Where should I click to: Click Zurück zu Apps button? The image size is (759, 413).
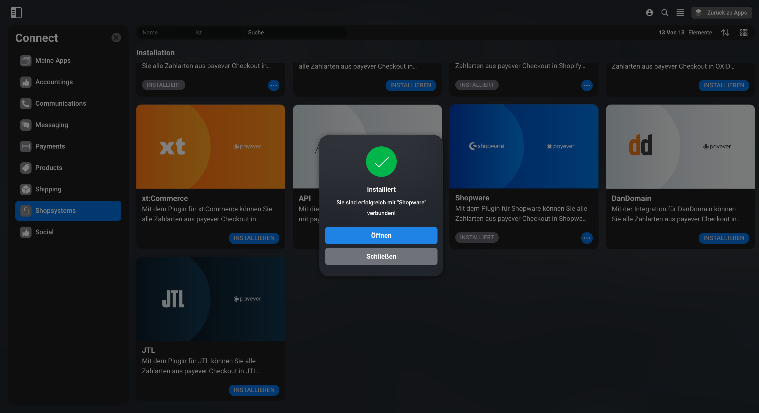click(x=722, y=13)
